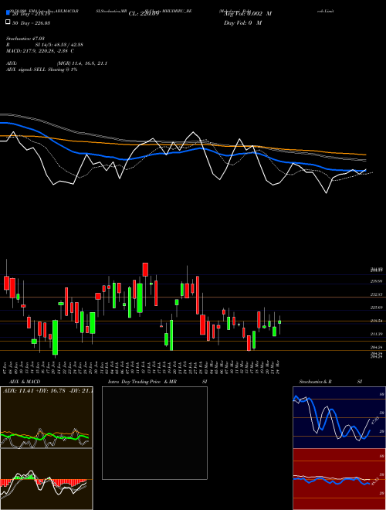Open the blue Stochastics oscillator panel
This screenshot has height=510, width=386.
click(339, 417)
